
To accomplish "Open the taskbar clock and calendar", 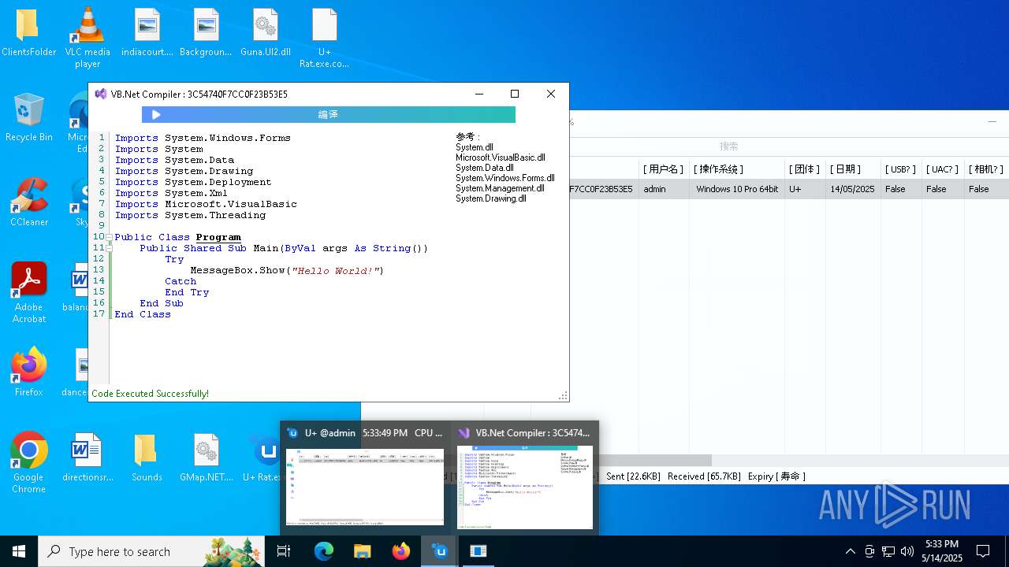I will tap(941, 551).
